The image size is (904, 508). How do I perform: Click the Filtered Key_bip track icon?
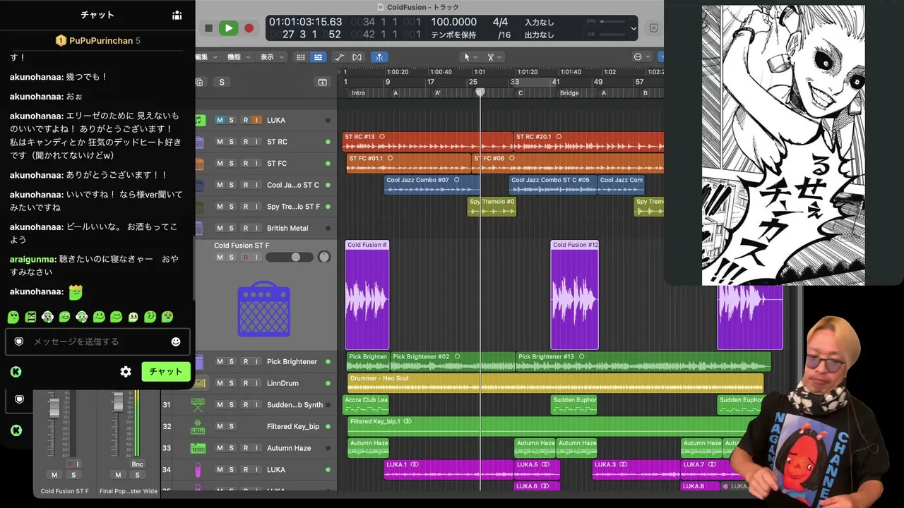198,427
